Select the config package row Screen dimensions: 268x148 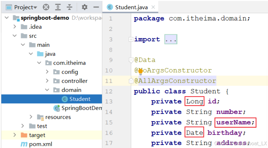click(52, 72)
